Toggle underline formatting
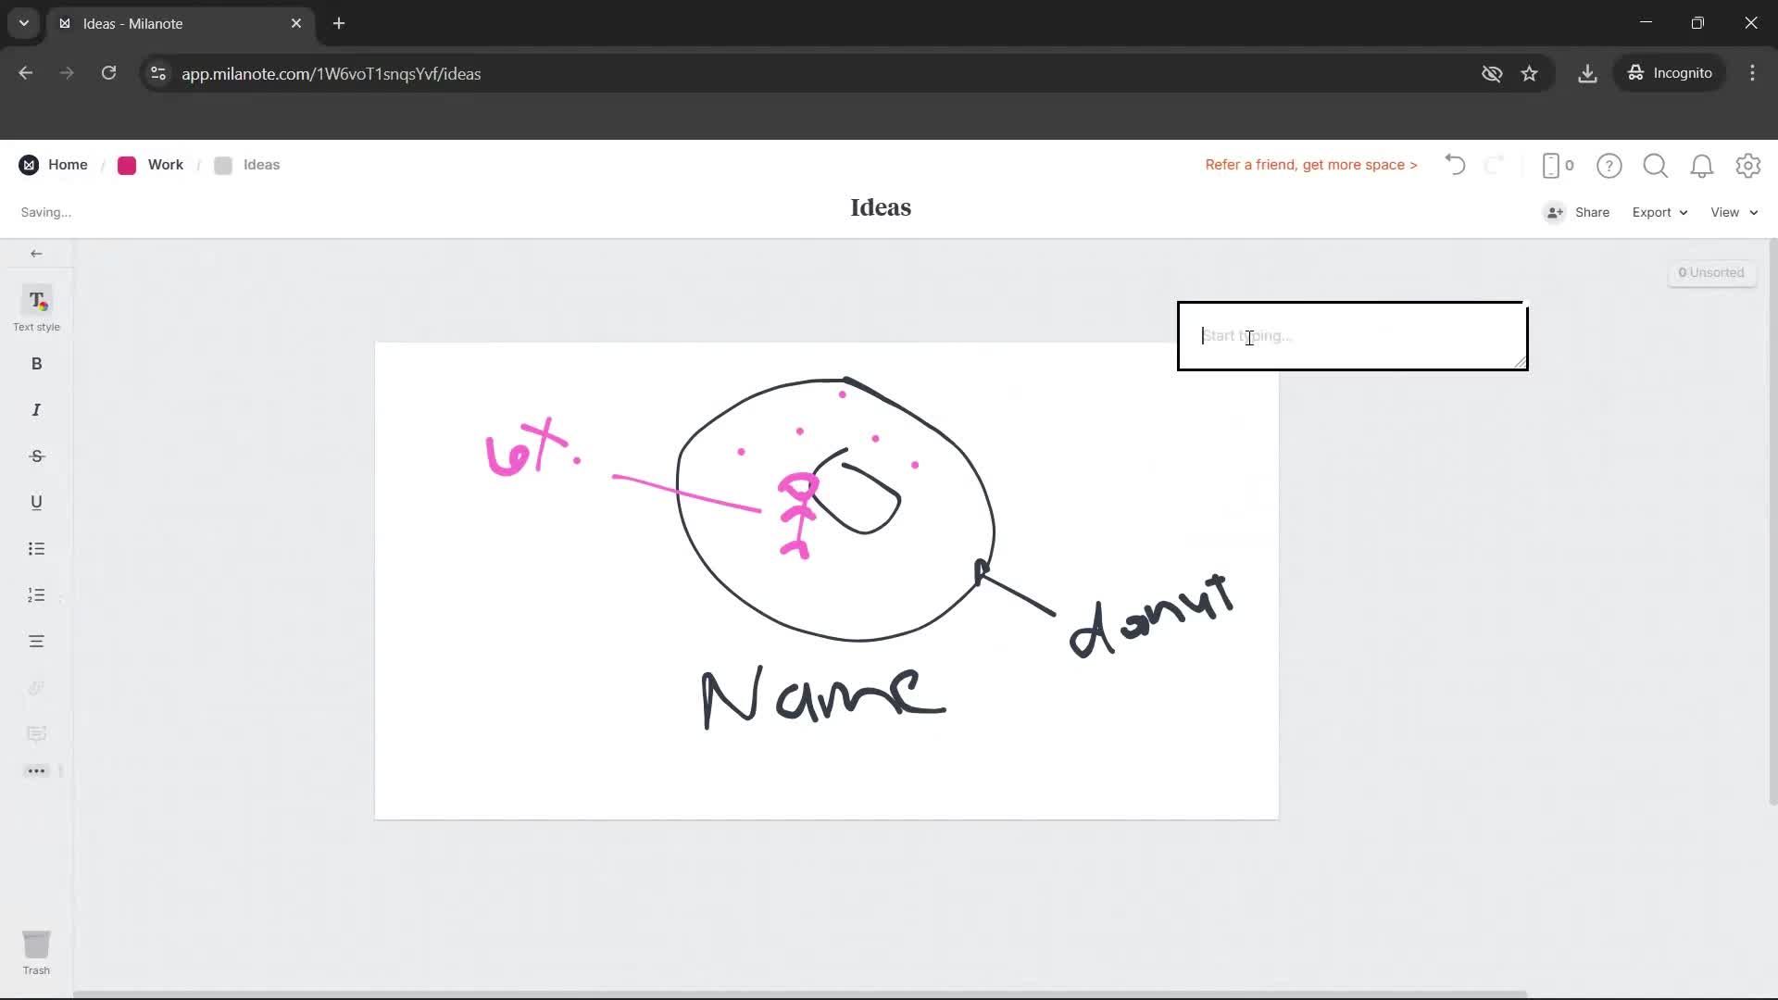This screenshot has width=1778, height=1000. tap(36, 502)
